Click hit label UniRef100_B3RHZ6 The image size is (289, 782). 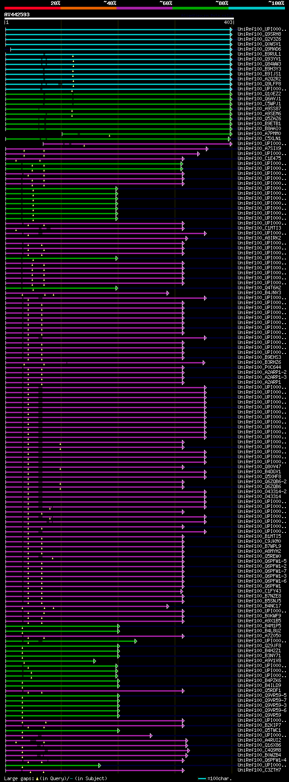click(x=259, y=362)
